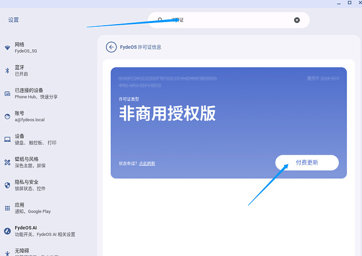Click the 付费更新 button
Viewport: 362px width, 256px height.
click(x=307, y=163)
